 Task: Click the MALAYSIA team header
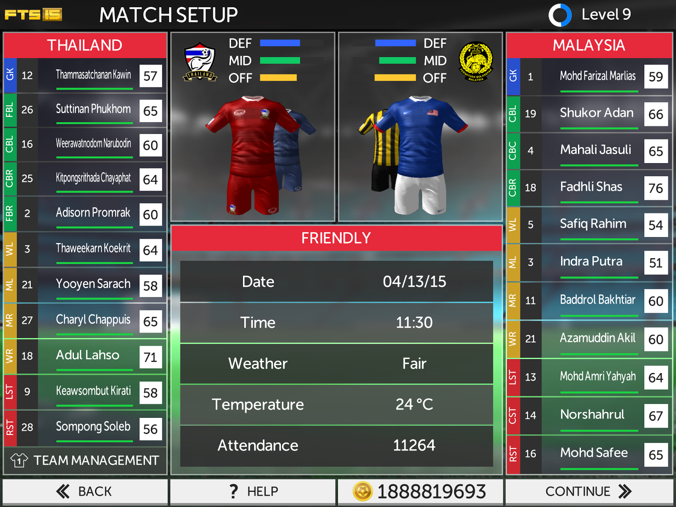(x=589, y=45)
